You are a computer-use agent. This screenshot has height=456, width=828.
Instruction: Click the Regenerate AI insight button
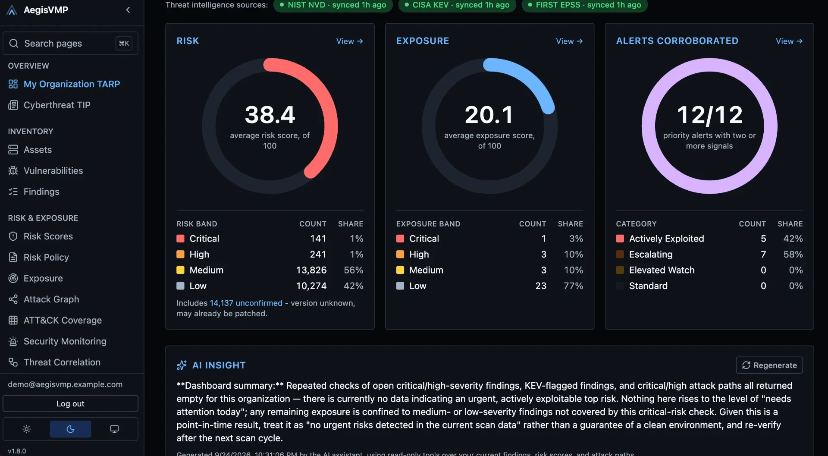pos(769,365)
